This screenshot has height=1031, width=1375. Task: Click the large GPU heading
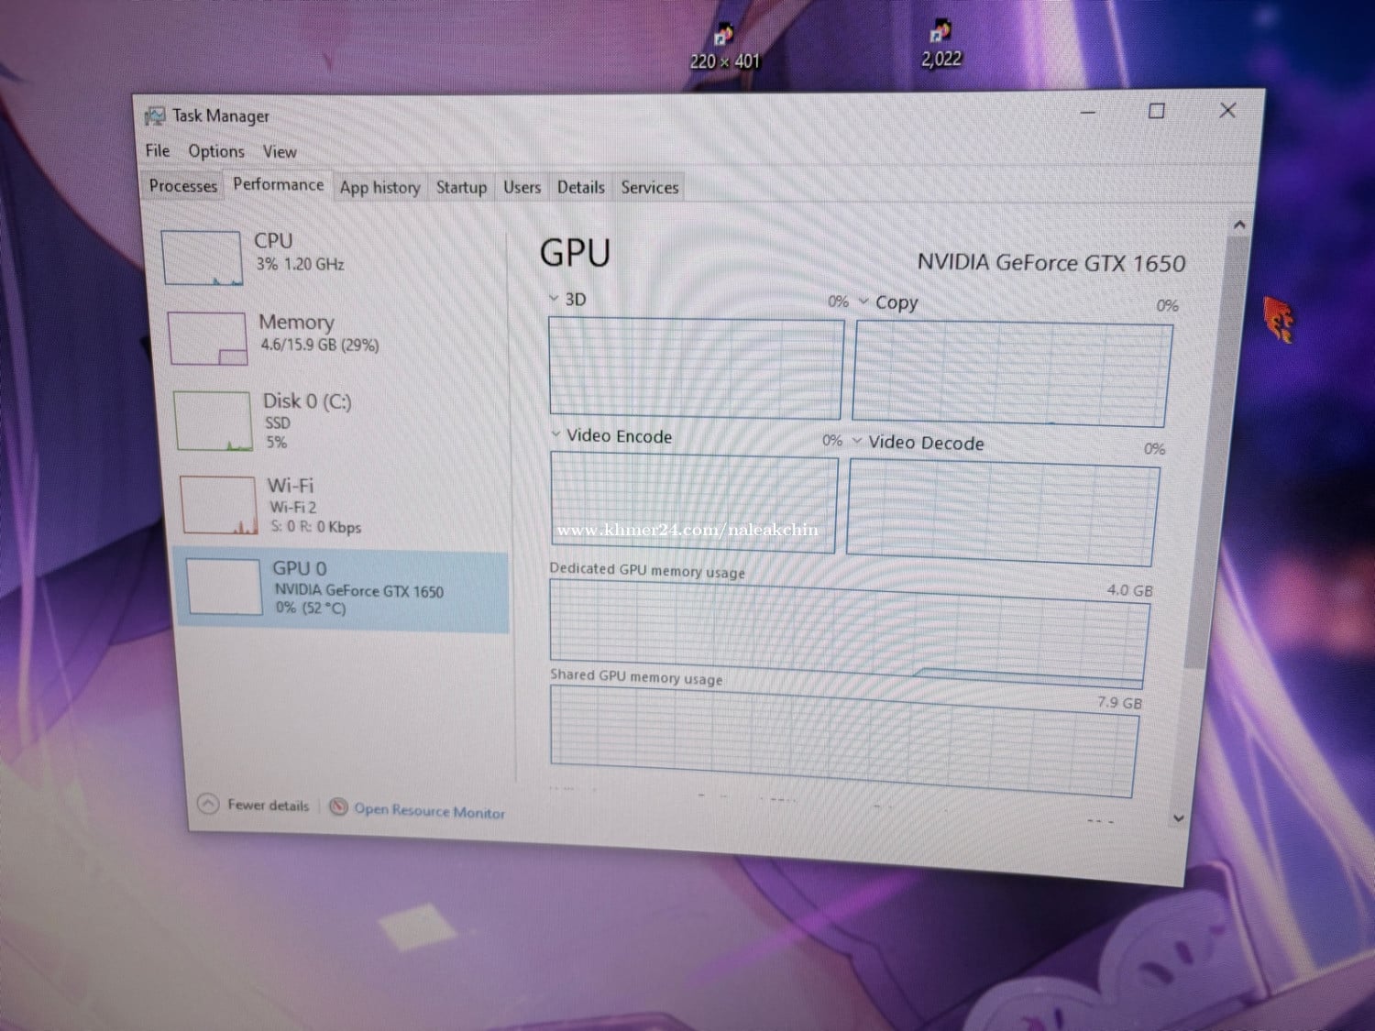click(575, 253)
